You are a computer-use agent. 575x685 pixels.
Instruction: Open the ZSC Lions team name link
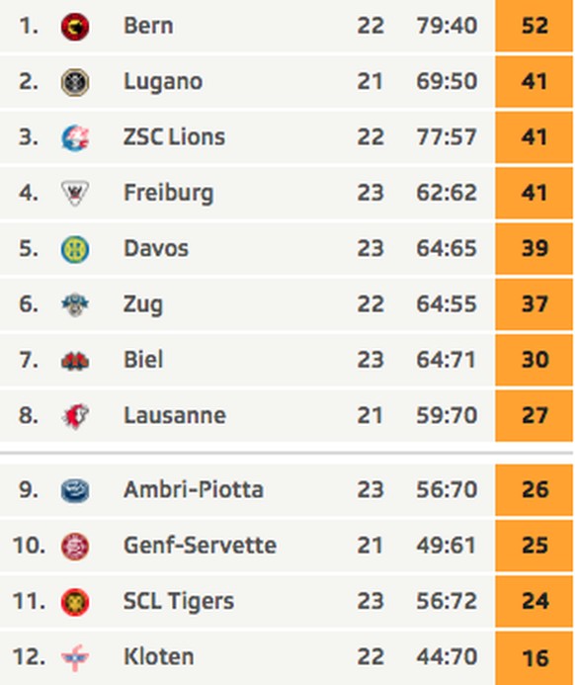pos(174,137)
